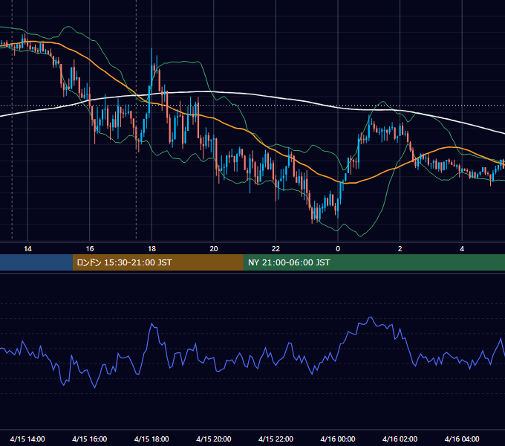Click the 4/15 16:00 date label

click(x=90, y=439)
